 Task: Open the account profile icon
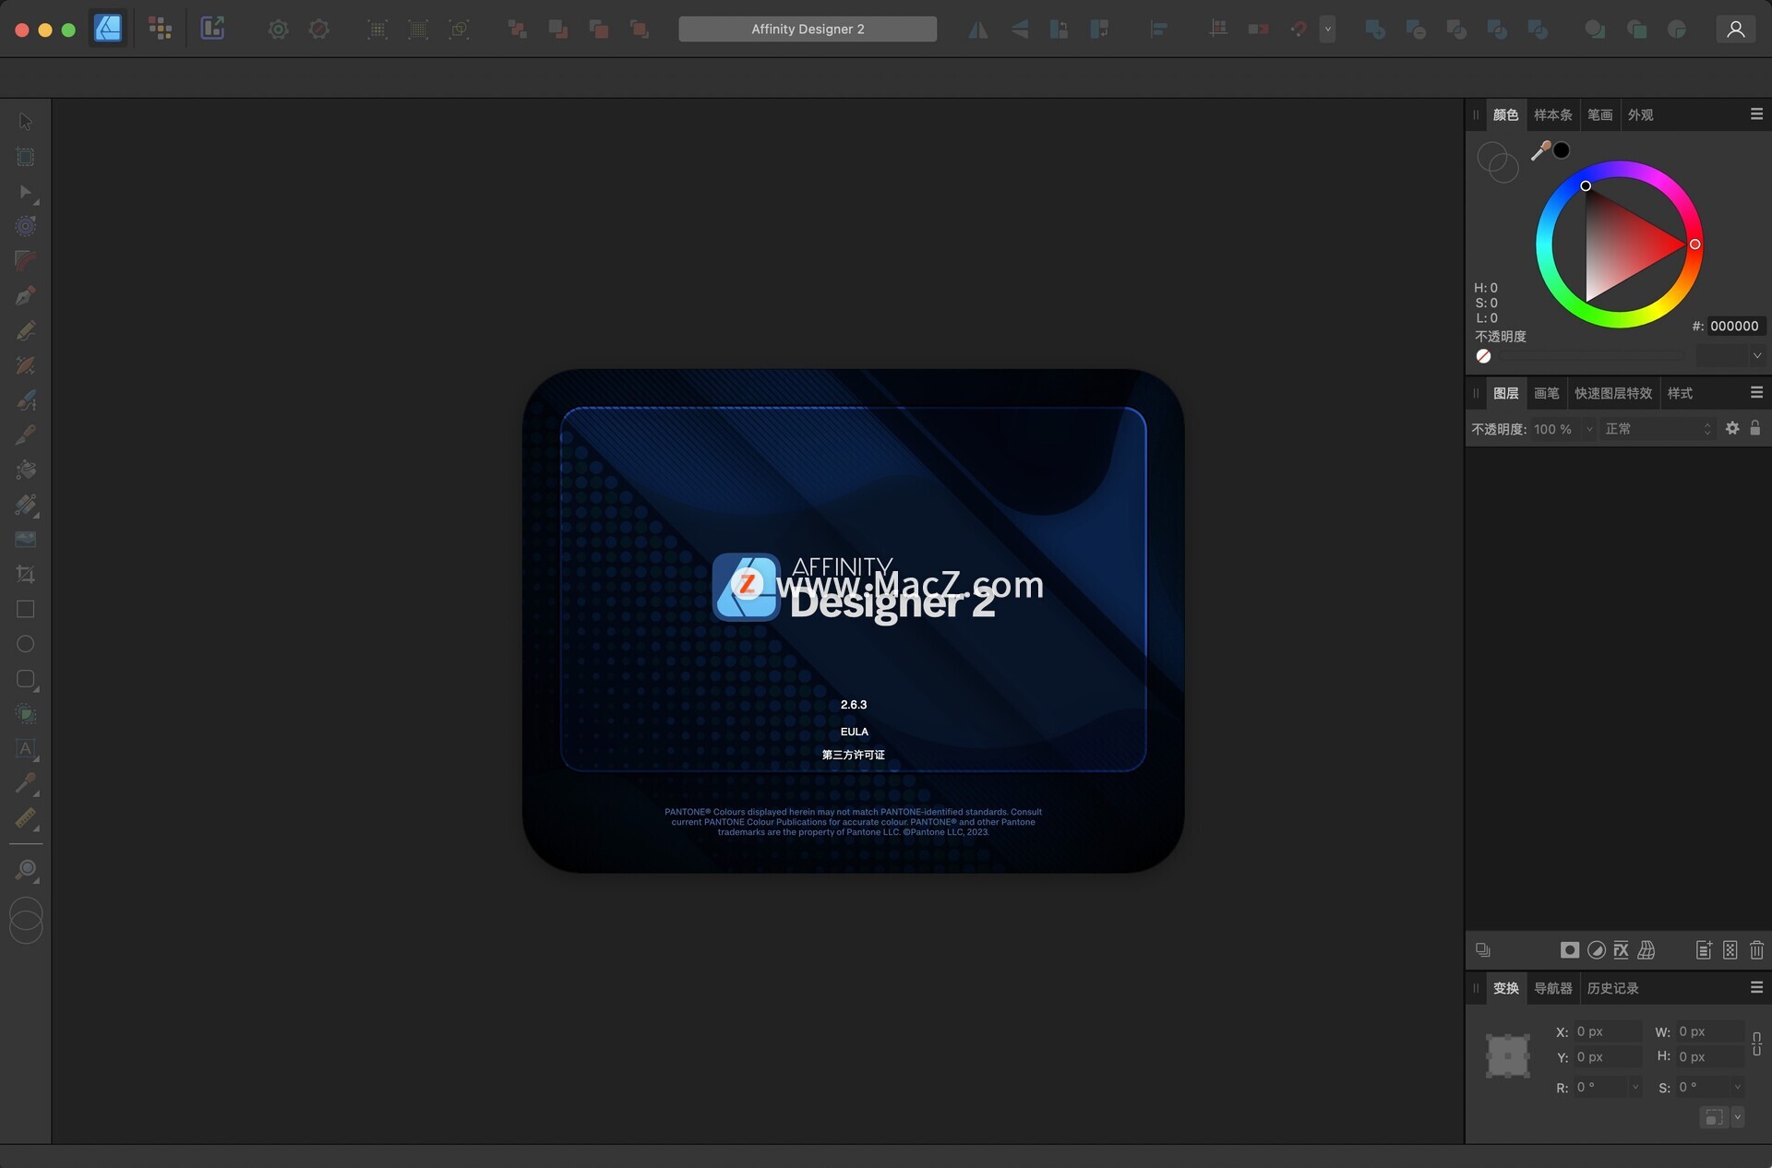point(1736,30)
